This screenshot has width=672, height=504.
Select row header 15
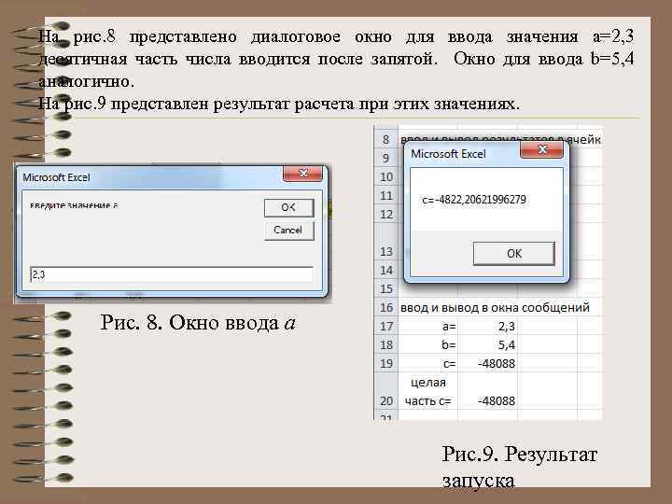pyautogui.click(x=385, y=288)
